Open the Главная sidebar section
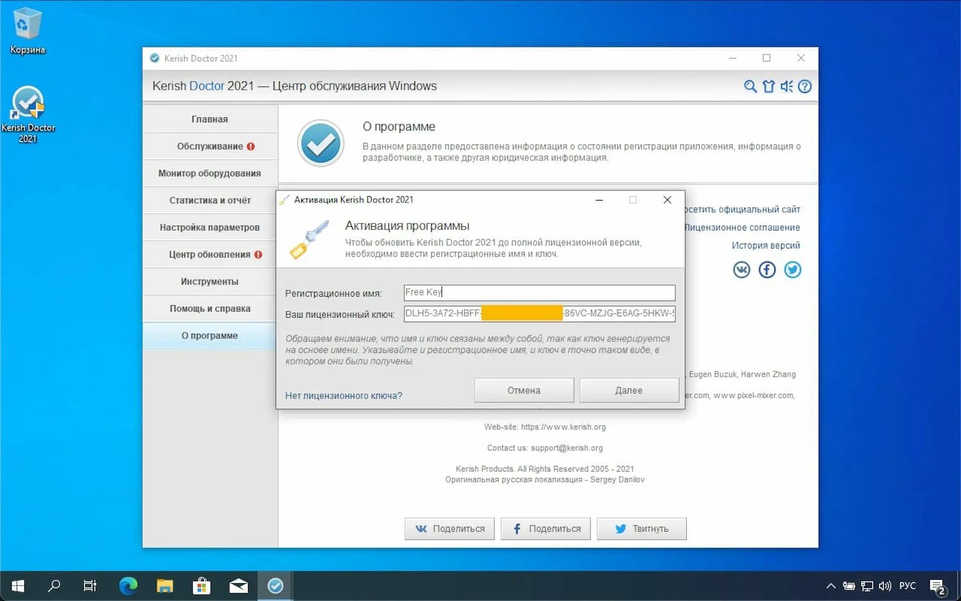 click(x=210, y=119)
